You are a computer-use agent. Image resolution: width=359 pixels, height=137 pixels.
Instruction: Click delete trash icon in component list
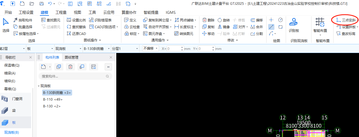[x=70, y=67]
